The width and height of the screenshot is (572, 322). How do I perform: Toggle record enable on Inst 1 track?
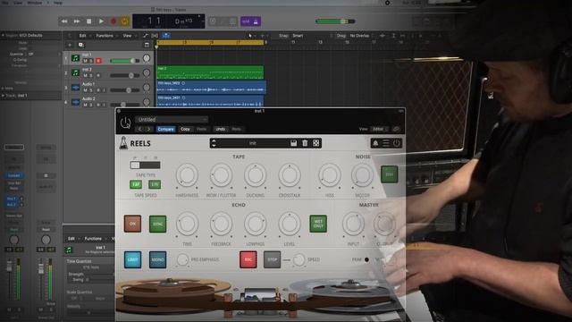pos(98,61)
